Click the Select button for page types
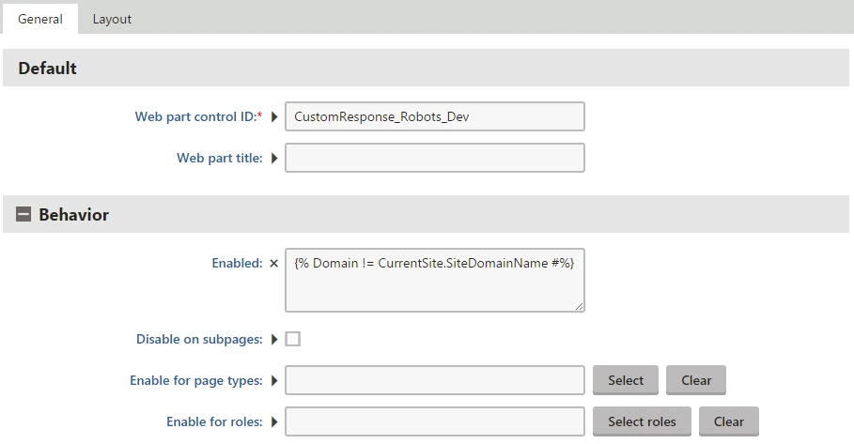854x444 pixels. click(626, 380)
